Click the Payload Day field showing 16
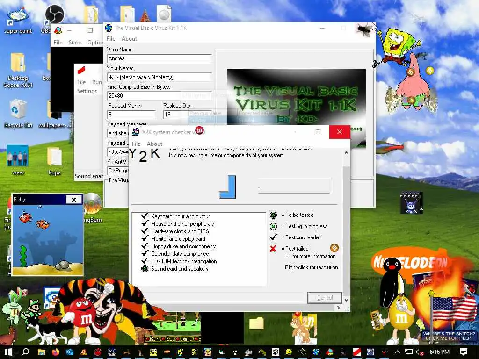The width and height of the screenshot is (479, 359). coord(188,115)
